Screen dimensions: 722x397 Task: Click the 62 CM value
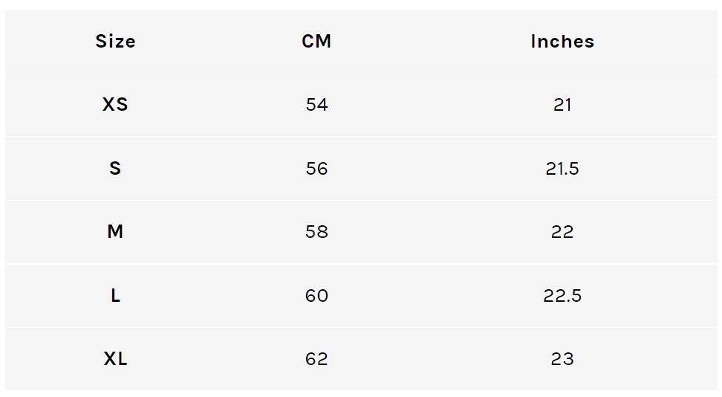(316, 359)
